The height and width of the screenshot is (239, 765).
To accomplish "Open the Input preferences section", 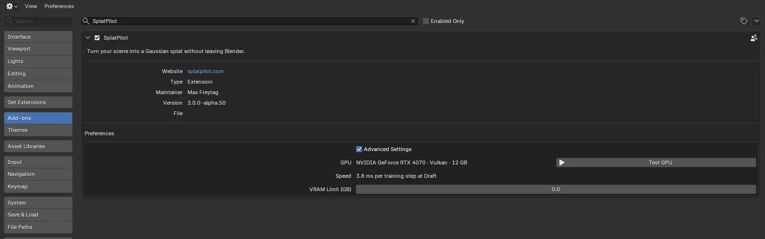I will [x=38, y=162].
